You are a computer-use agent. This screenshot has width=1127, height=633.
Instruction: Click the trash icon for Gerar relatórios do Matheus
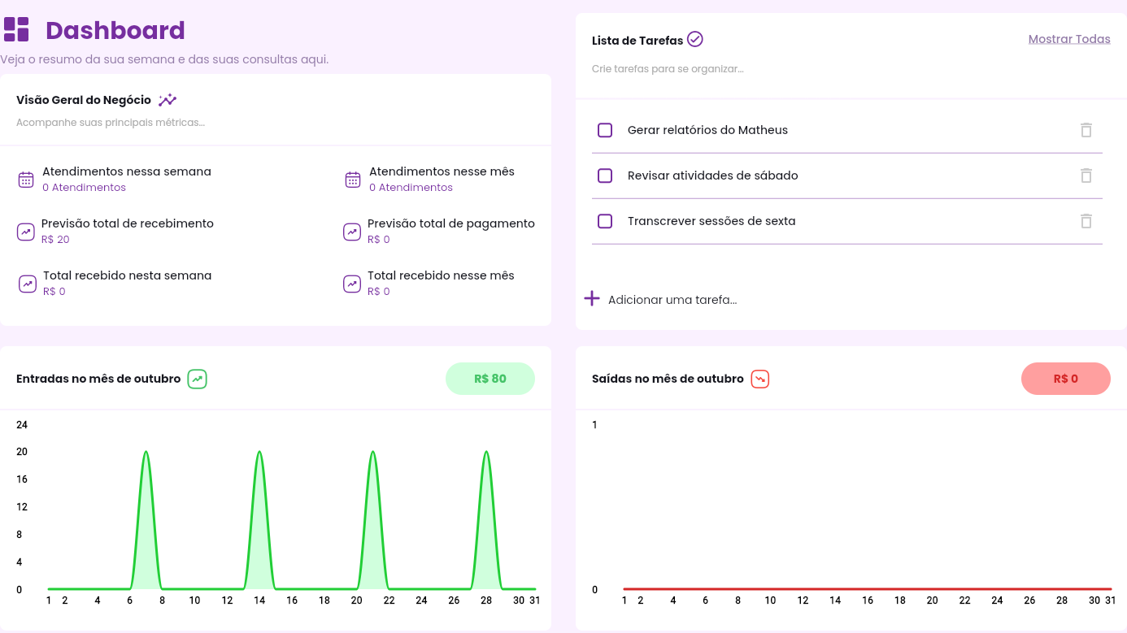click(1086, 130)
